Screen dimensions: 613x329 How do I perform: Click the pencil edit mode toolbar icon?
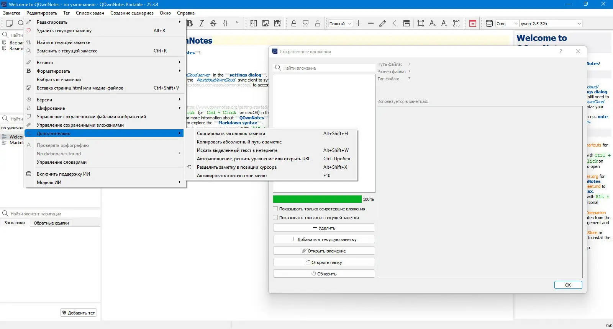click(x=382, y=23)
